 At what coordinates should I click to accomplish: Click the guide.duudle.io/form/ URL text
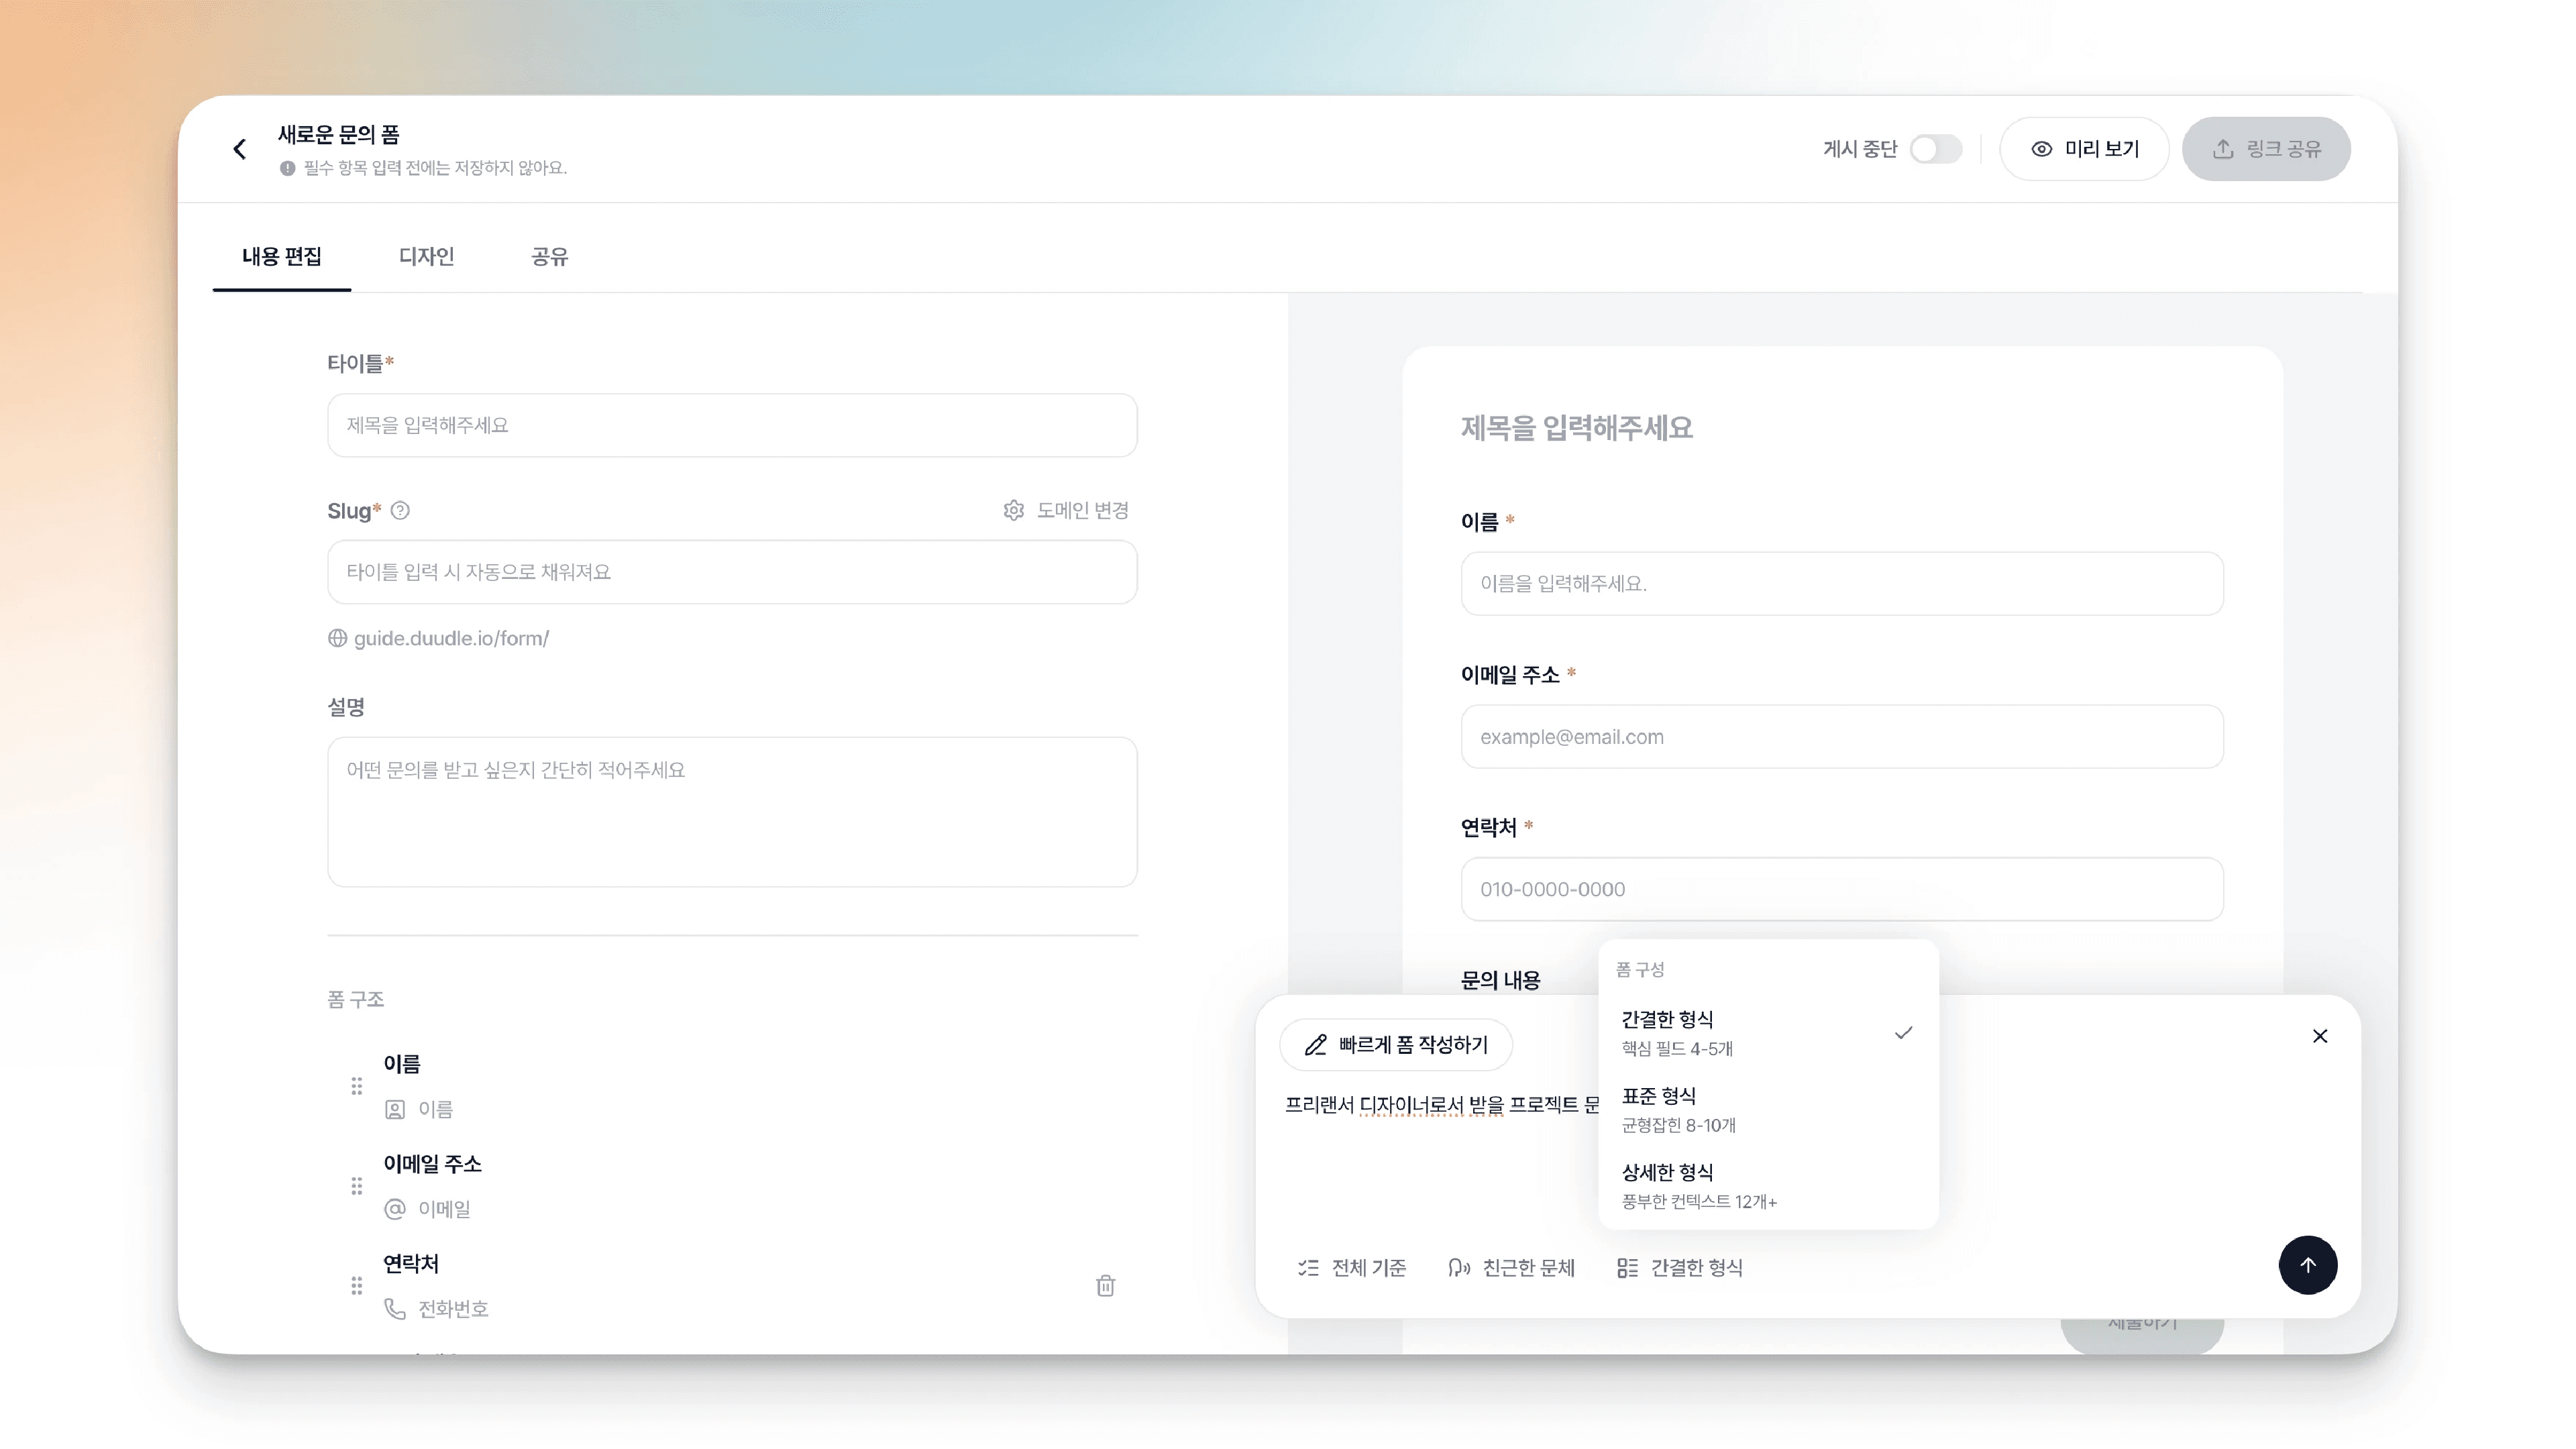click(451, 638)
